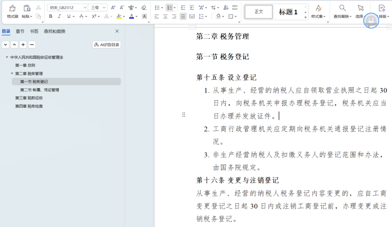Click the paragraph shading paint bucket icon
Viewport: 392px width, 227px height.
[x=218, y=16]
